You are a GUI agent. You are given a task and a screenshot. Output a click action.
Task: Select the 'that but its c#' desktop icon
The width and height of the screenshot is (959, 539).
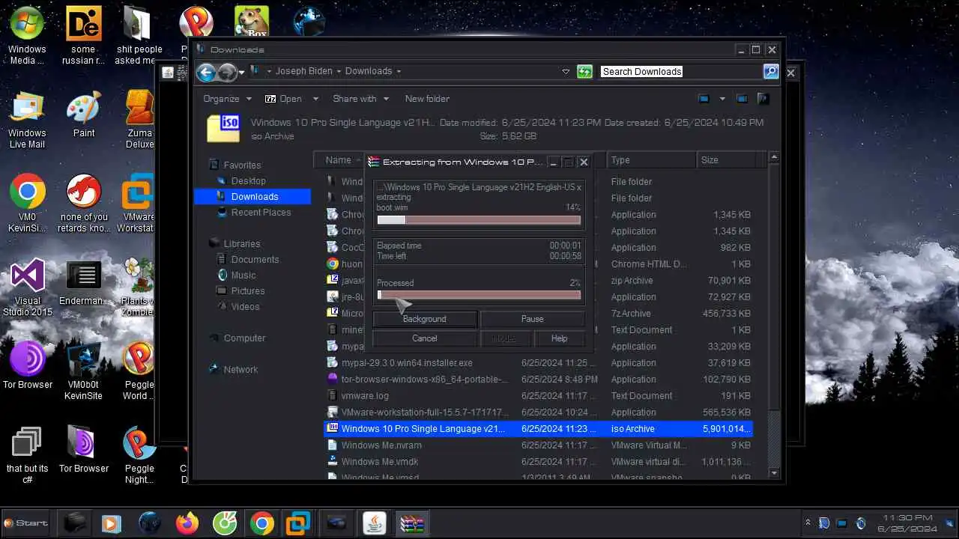tap(27, 455)
